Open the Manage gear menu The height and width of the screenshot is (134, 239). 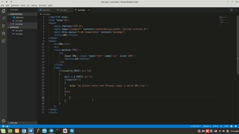3,121
